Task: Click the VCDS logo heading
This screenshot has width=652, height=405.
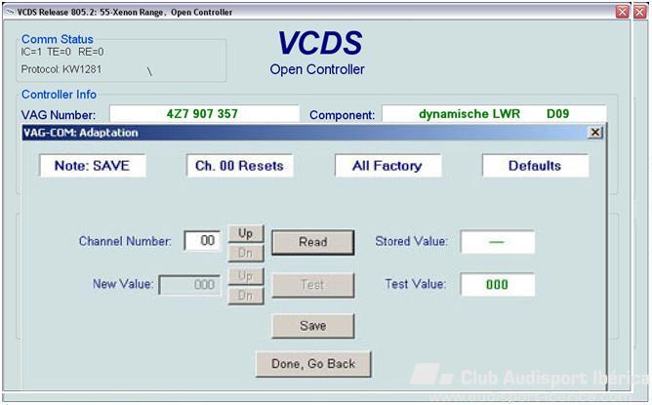Action: (x=320, y=43)
